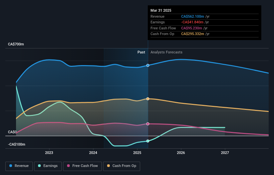Toggle the Free Cash Flow legend button

[x=82, y=166]
